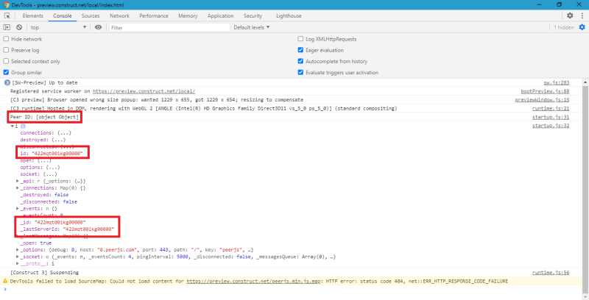Click the grouped message count badge
The height and width of the screenshot is (300, 589).
pos(7,83)
